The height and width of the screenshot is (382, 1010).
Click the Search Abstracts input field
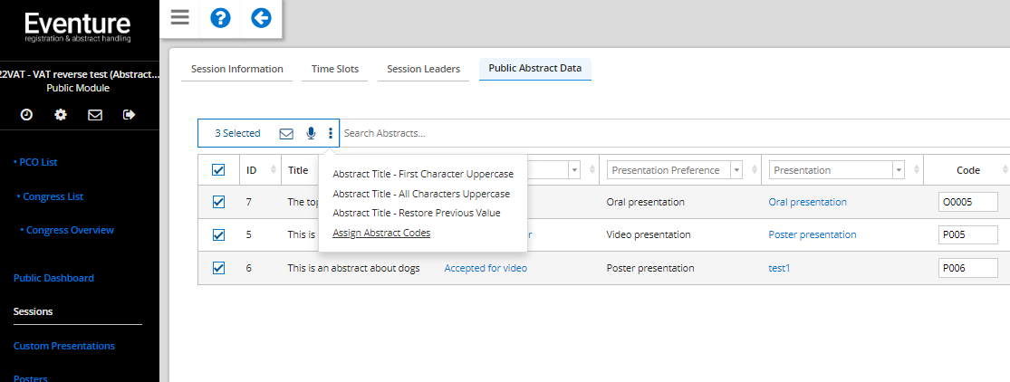point(675,133)
